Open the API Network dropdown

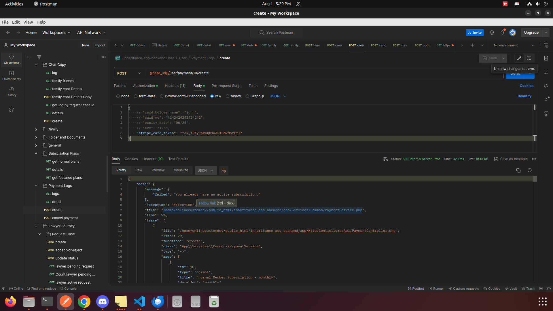pyautogui.click(x=91, y=33)
